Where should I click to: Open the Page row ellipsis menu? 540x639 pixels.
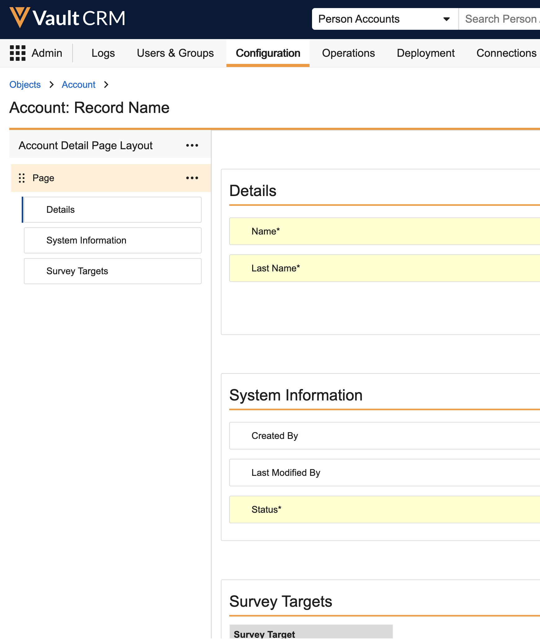(x=192, y=178)
